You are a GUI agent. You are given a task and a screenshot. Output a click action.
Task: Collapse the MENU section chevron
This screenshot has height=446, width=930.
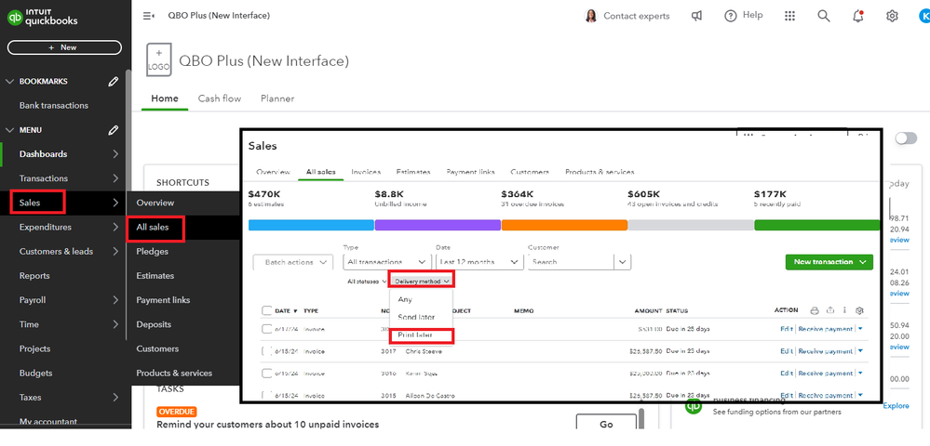[x=9, y=130]
